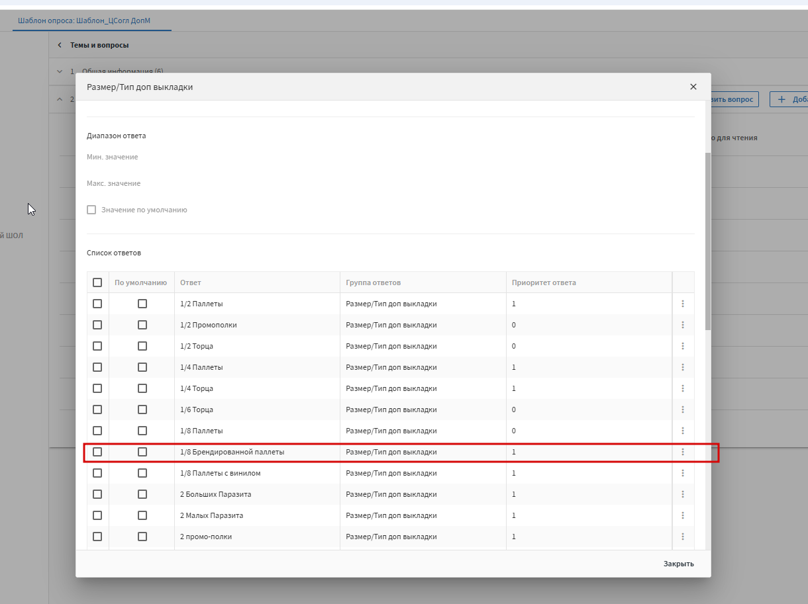
Task: Open the three-dot menu for 1/2 Паллеты
Action: 683,304
